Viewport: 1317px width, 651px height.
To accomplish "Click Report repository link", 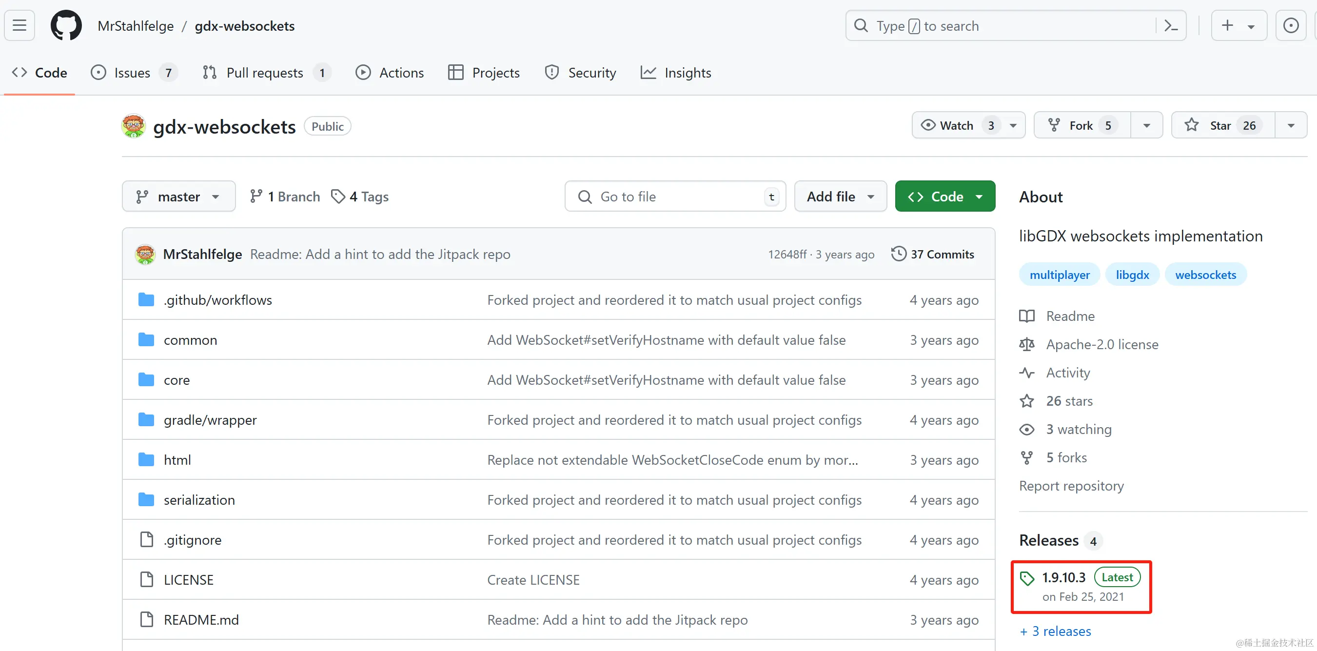I will point(1072,486).
